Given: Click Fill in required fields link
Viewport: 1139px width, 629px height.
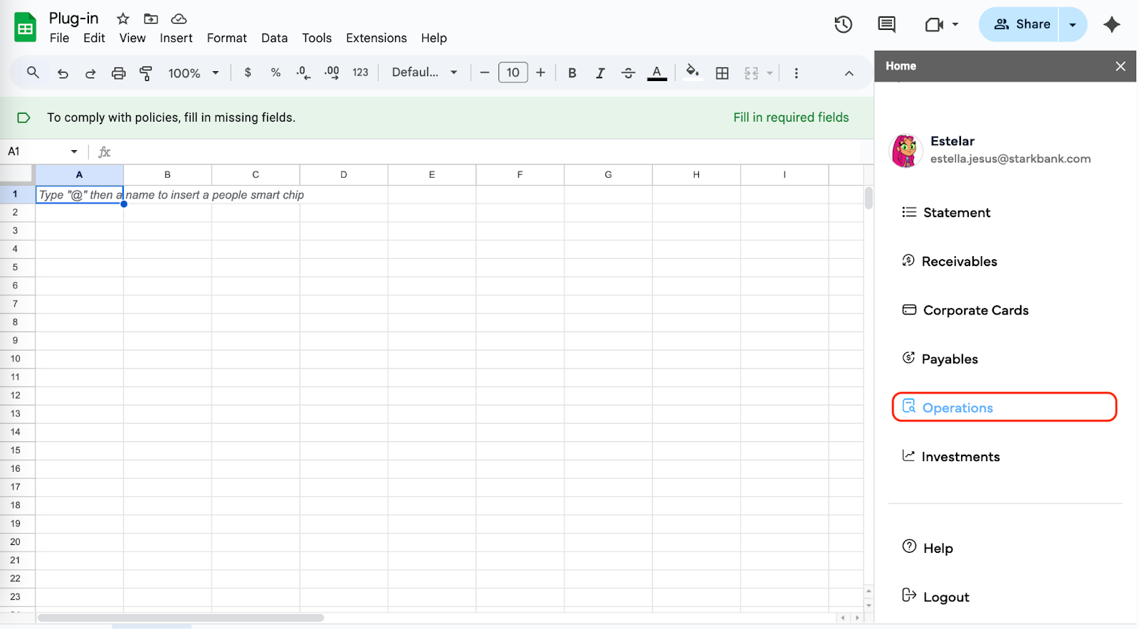Looking at the screenshot, I should click(x=791, y=117).
